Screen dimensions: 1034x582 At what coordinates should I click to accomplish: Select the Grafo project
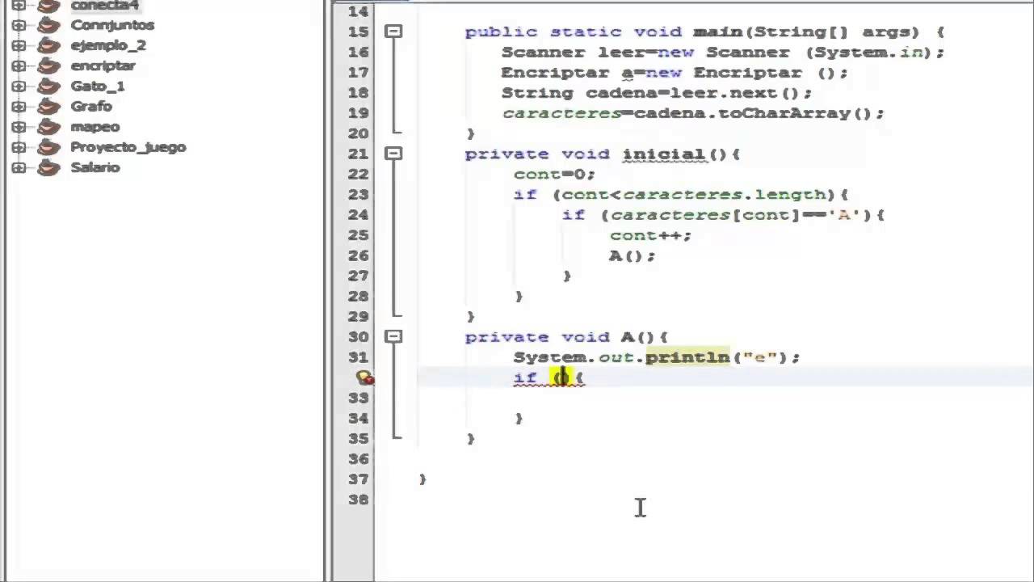coord(91,106)
